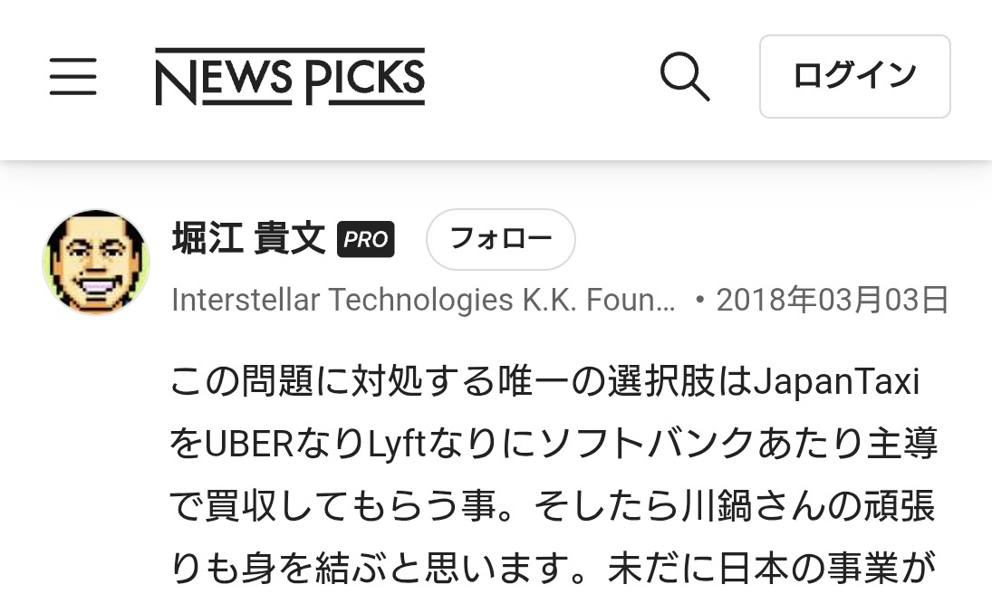Click the PRO badge beside the name

coord(366,239)
